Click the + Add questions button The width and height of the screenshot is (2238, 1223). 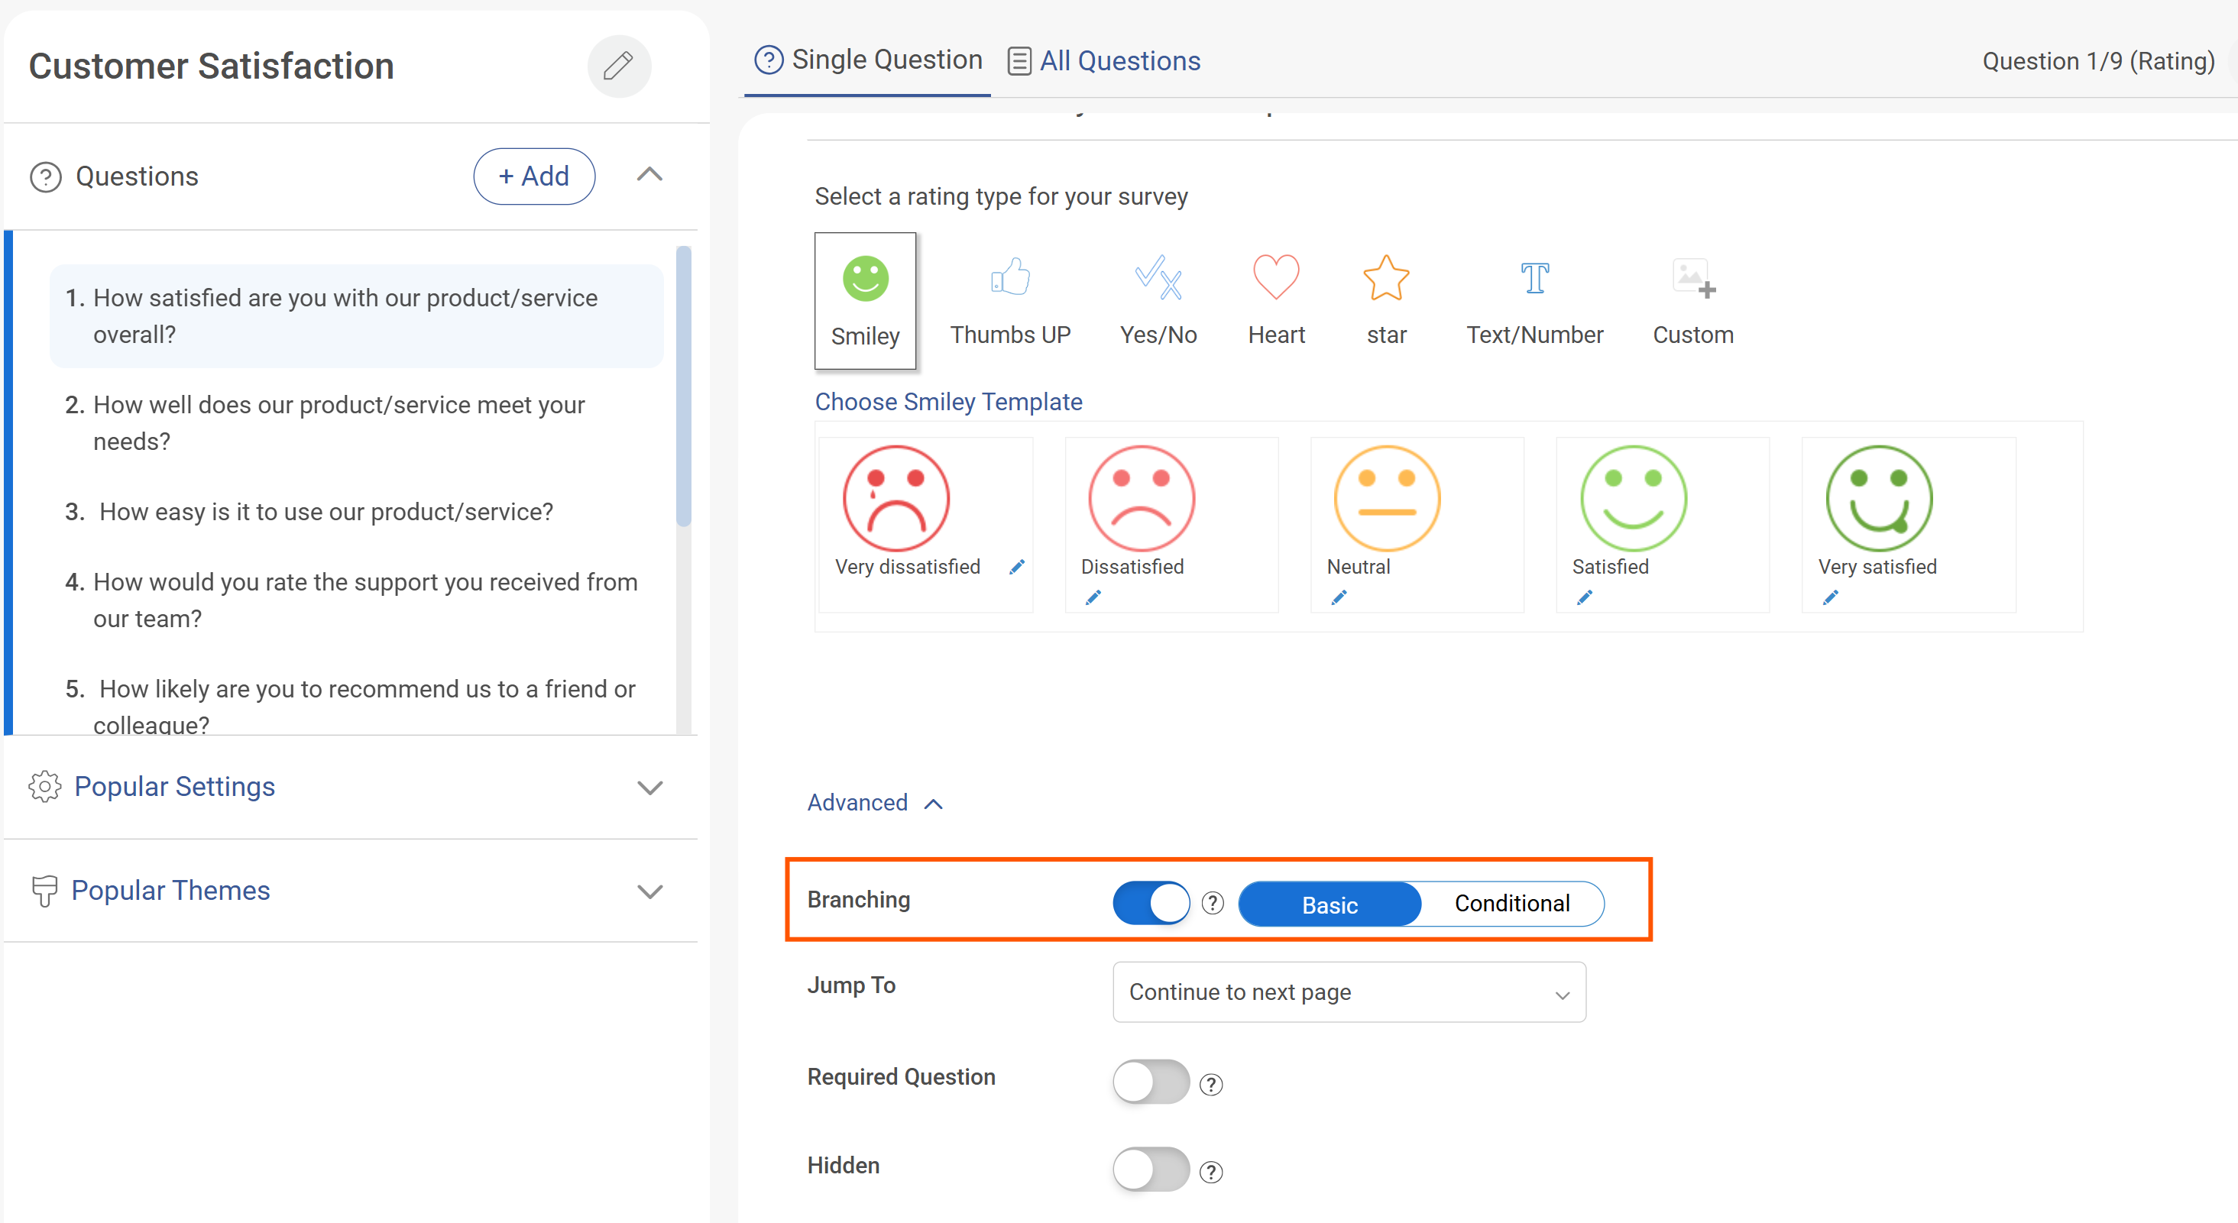click(x=533, y=176)
